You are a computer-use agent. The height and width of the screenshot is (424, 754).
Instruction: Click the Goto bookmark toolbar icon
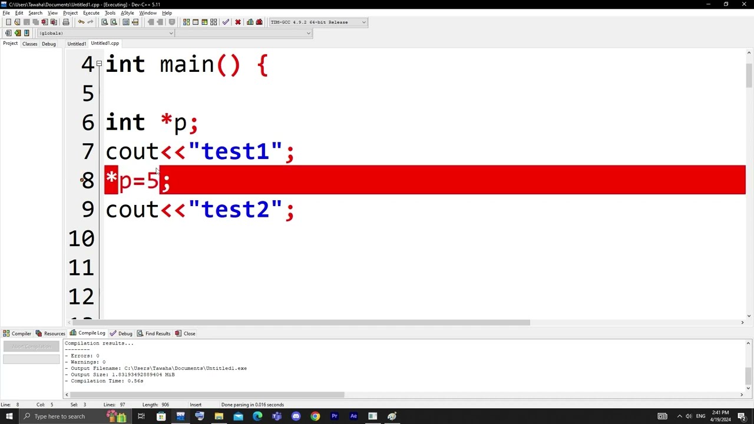point(27,33)
